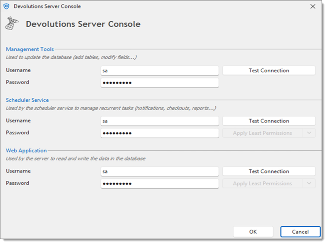This screenshot has width=327, height=244.
Task: Test Connection for Scheduler Service credentials
Action: pyautogui.click(x=269, y=121)
